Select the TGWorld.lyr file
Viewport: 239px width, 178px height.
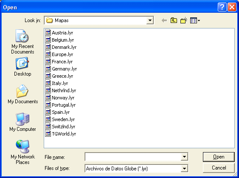(x=61, y=134)
